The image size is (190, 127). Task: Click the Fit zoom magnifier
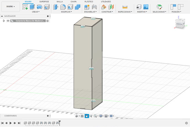point(95,116)
